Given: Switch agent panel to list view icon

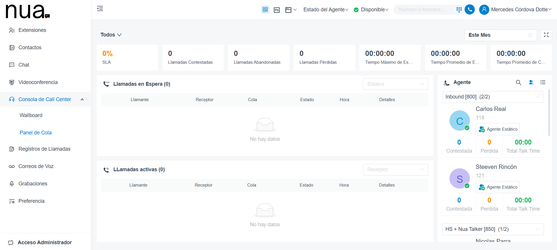Looking at the screenshot, I should pos(543,82).
